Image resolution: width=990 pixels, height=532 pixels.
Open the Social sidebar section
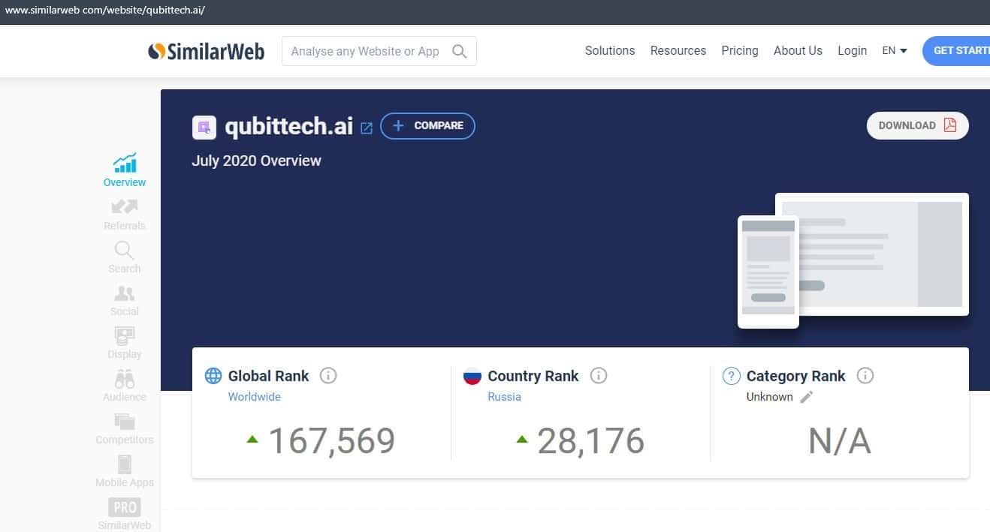[x=125, y=299]
